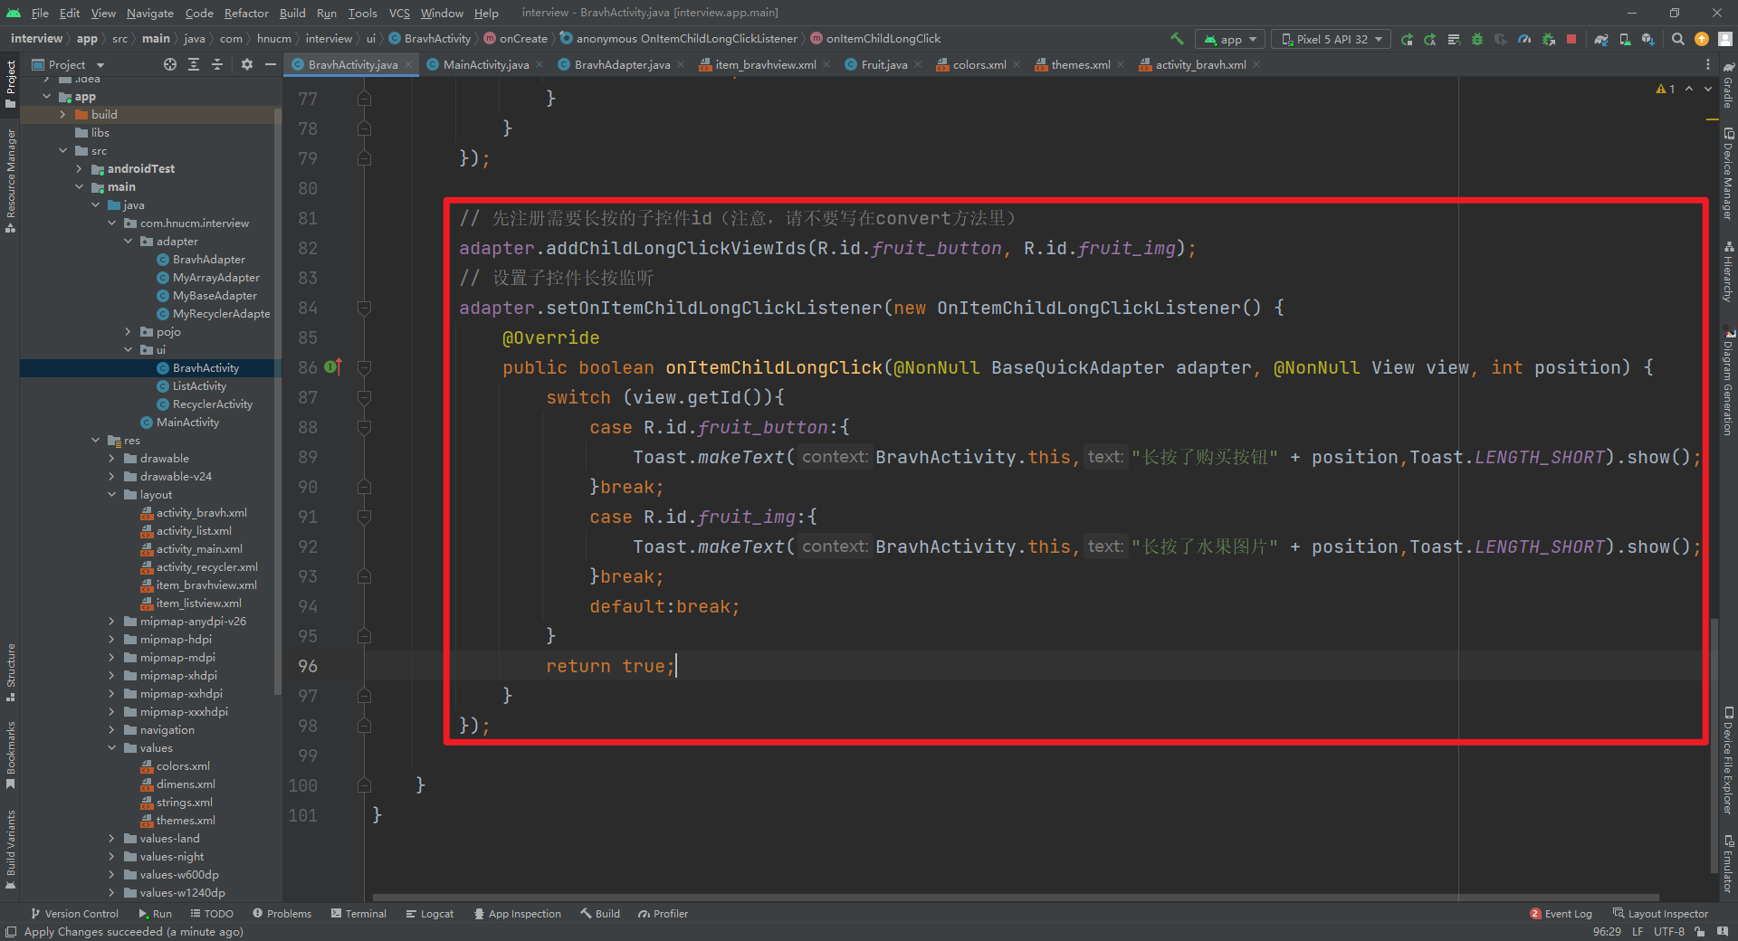Collapse the values folder node

tap(111, 748)
